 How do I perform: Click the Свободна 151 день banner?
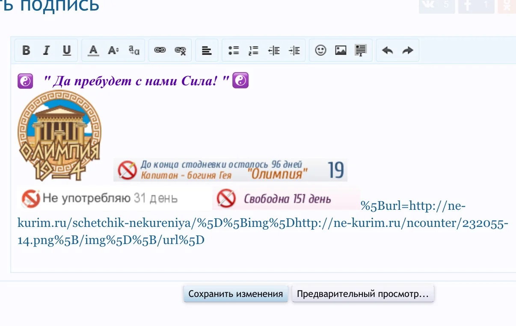286,199
